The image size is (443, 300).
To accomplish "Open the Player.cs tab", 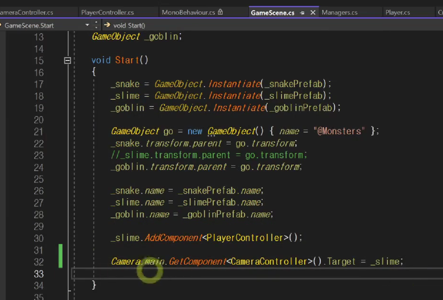I will pyautogui.click(x=398, y=12).
